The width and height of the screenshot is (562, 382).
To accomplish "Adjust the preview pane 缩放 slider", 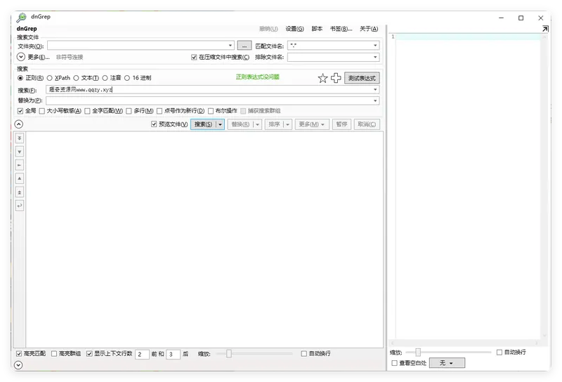I will coord(418,353).
